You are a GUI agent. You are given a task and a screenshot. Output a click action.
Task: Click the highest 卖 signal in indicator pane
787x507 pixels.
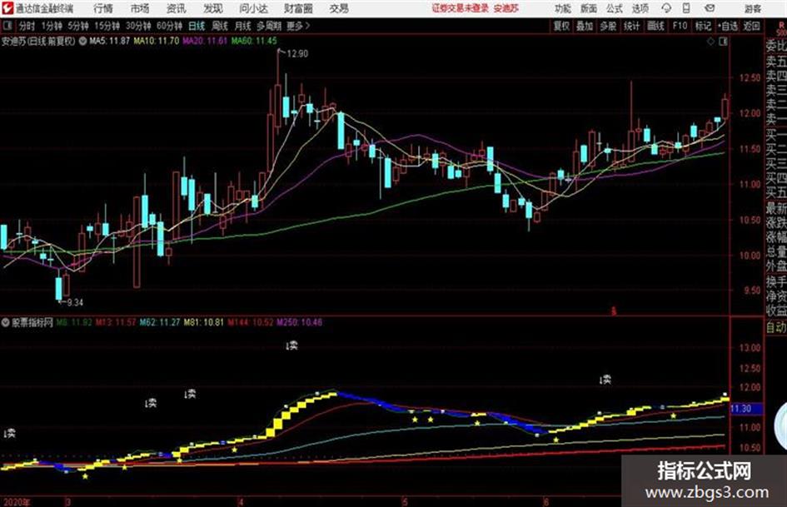291,345
